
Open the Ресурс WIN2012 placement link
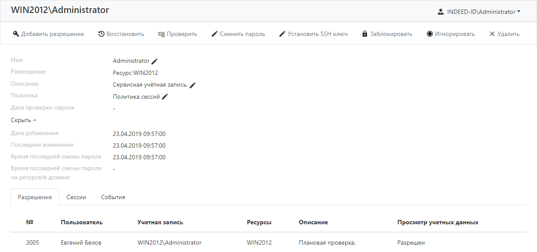(135, 73)
